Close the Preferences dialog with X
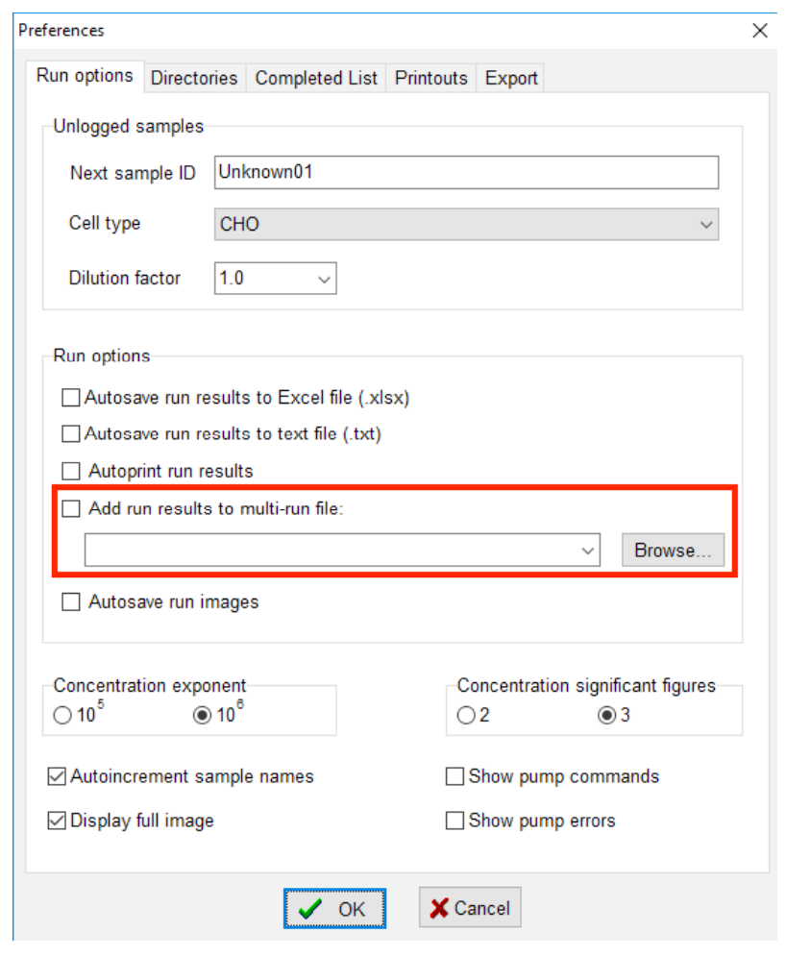The height and width of the screenshot is (956, 786). point(760,31)
